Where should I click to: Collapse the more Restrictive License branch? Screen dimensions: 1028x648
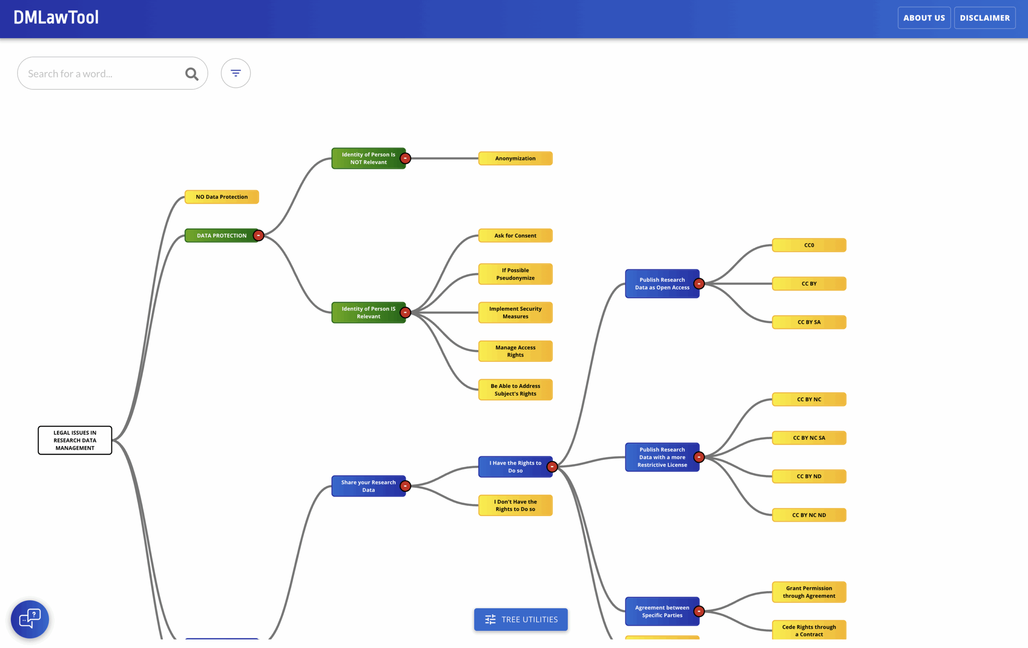[699, 457]
